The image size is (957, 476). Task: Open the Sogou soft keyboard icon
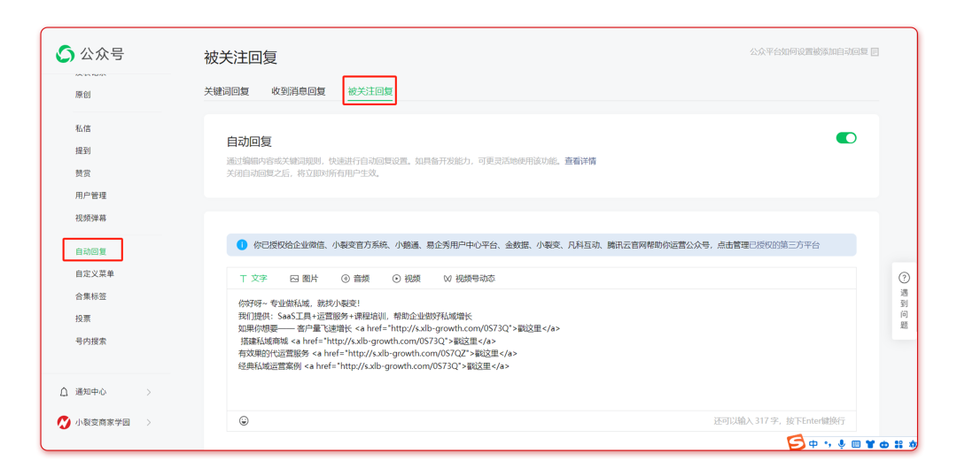[x=855, y=444]
